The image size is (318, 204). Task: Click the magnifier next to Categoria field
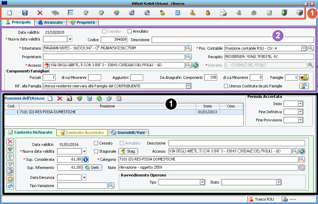coord(302,159)
